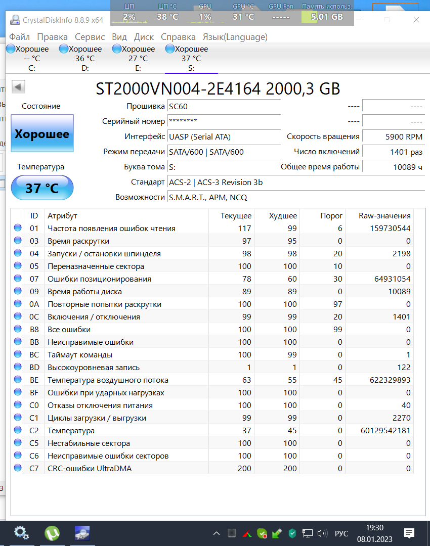Click the Хорошее health status button
This screenshot has height=546, width=430.
coord(42,133)
